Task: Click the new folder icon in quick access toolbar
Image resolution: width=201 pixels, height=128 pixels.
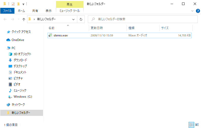Action: 18,4
